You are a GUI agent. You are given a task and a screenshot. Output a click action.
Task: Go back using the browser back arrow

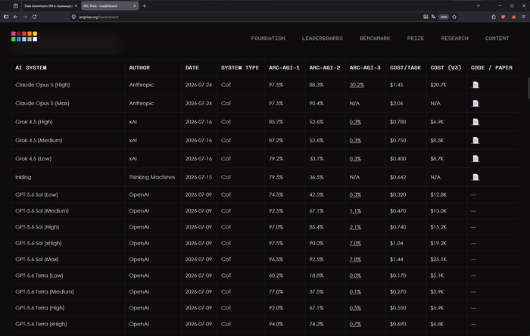click(x=16, y=17)
